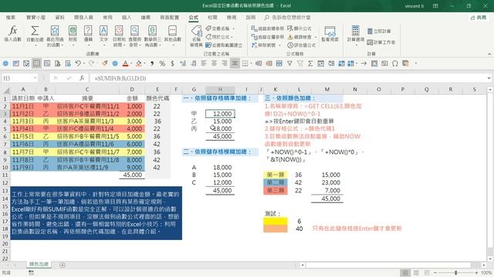The width and height of the screenshot is (494, 277).
Task: Open the Name Box dropdown arrow
Action: (x=35, y=78)
